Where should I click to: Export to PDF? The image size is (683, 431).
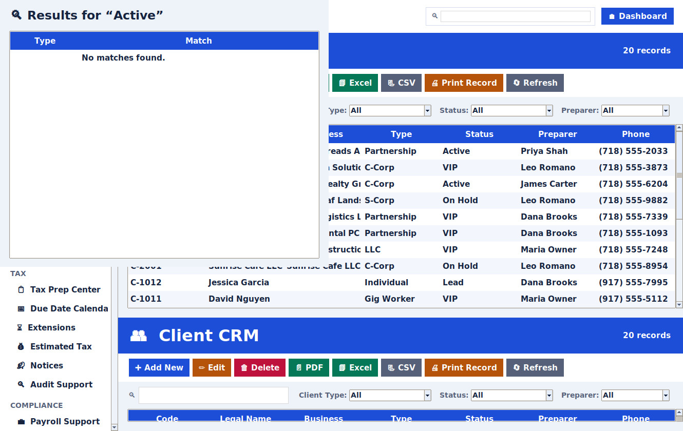point(309,367)
